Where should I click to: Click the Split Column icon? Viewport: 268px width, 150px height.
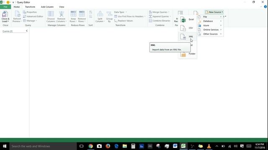[100, 14]
